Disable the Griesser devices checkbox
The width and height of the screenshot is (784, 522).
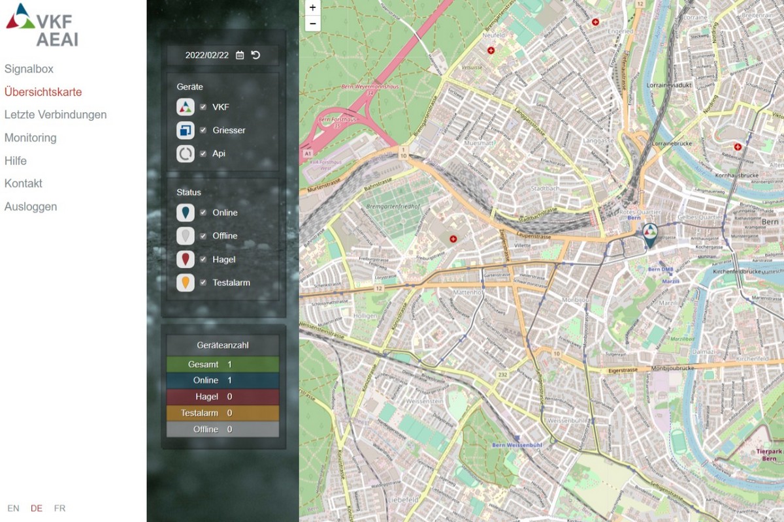[203, 130]
